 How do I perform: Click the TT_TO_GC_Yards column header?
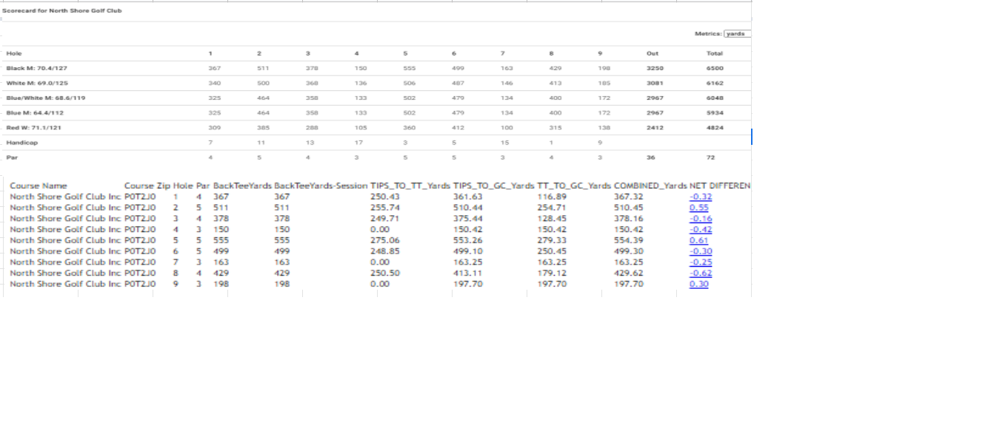(x=574, y=186)
